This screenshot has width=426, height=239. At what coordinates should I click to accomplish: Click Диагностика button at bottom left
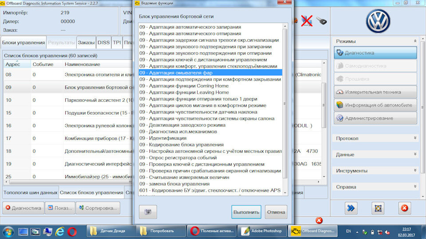(x=24, y=208)
